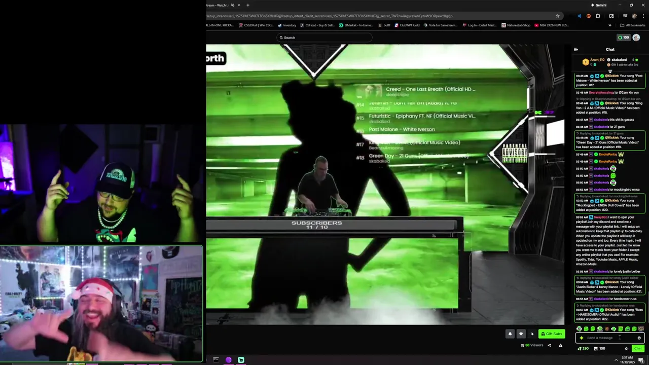This screenshot has width=649, height=365.
Task: Click the sparkle icon next to Gift Subs
Action: coord(532,334)
